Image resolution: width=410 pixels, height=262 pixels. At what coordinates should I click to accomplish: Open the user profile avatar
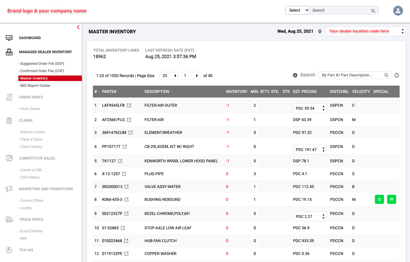click(398, 11)
